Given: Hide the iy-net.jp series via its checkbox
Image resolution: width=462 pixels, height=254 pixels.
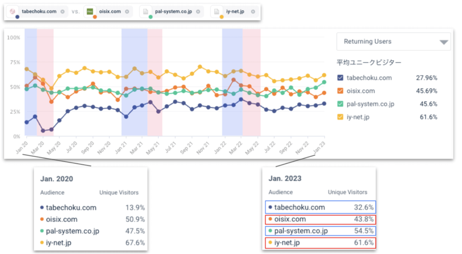Looking at the screenshot, I should tap(341, 117).
